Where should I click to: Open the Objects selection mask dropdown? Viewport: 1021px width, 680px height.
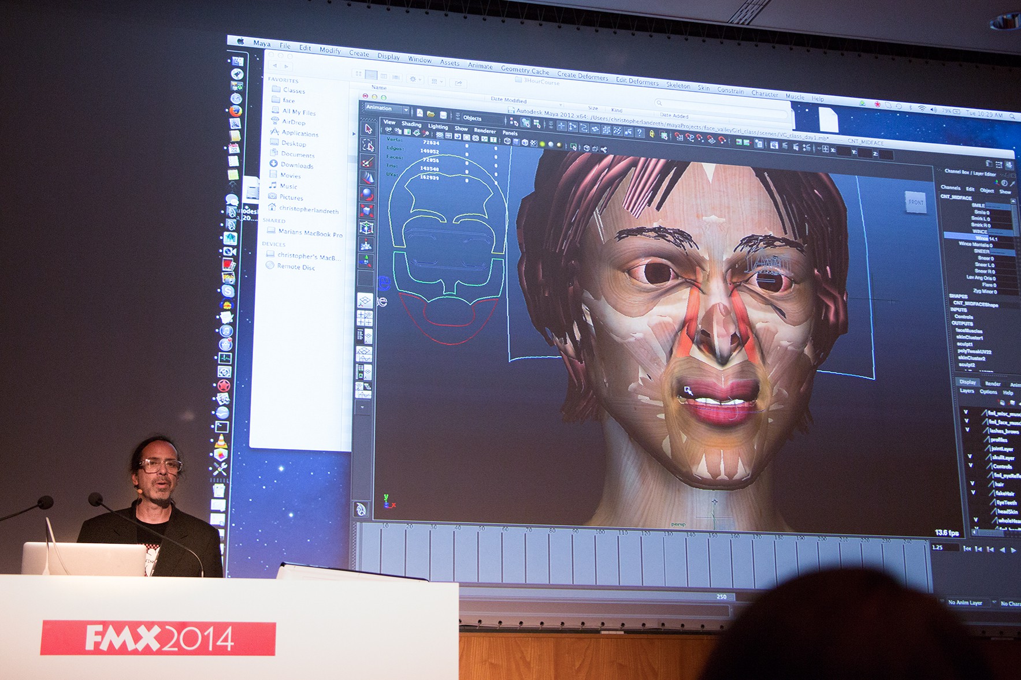tap(482, 118)
